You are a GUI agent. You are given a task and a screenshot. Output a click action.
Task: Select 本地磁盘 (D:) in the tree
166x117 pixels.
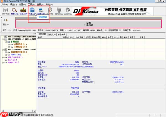point(20,47)
